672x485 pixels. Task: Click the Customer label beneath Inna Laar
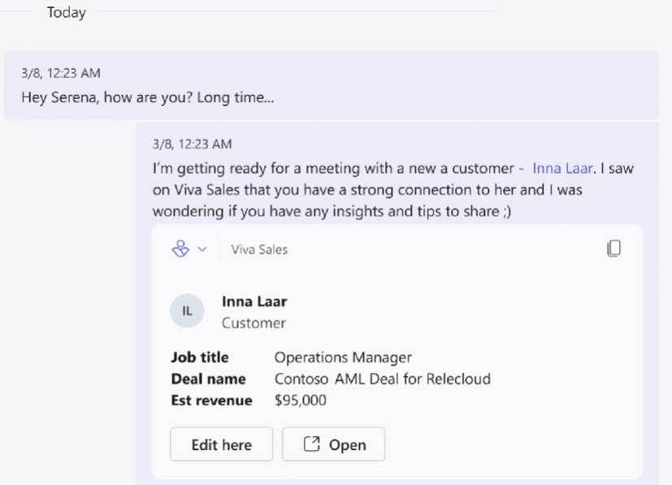(x=254, y=322)
